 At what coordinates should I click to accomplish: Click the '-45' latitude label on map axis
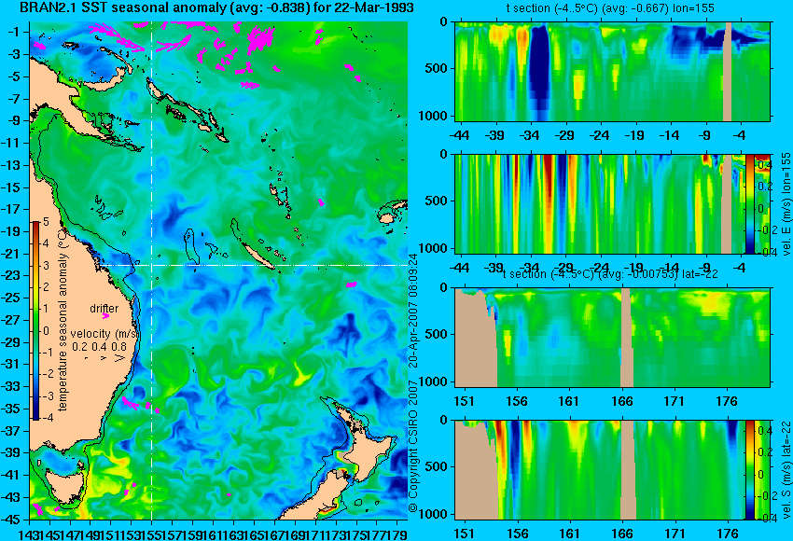12,520
